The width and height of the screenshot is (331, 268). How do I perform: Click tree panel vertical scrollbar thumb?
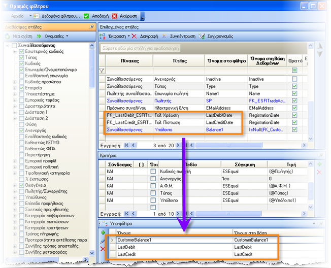pyautogui.click(x=92, y=69)
